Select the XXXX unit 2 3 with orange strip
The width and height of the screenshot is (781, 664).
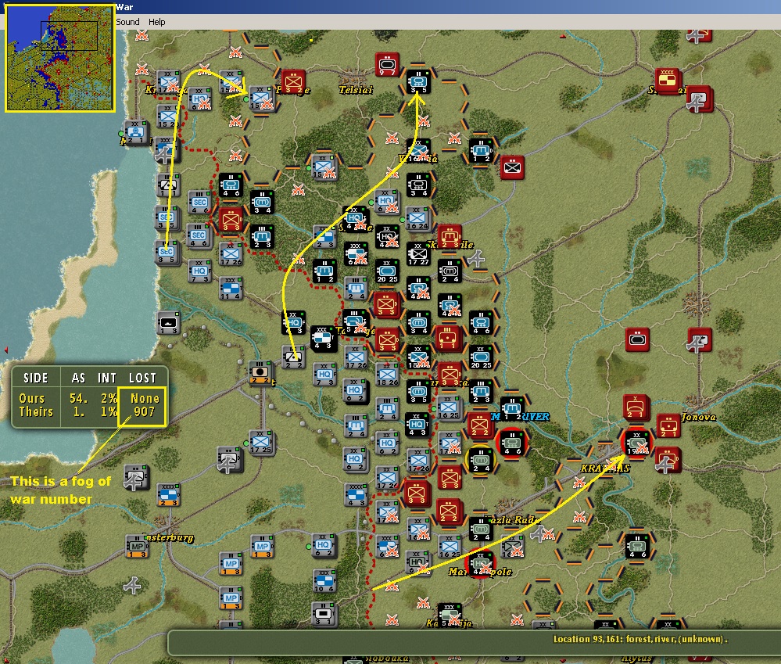[x=169, y=494]
